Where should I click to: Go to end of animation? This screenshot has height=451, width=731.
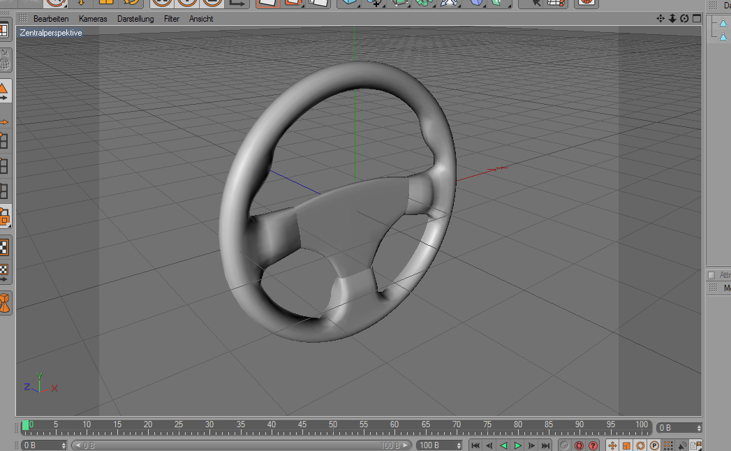(545, 445)
